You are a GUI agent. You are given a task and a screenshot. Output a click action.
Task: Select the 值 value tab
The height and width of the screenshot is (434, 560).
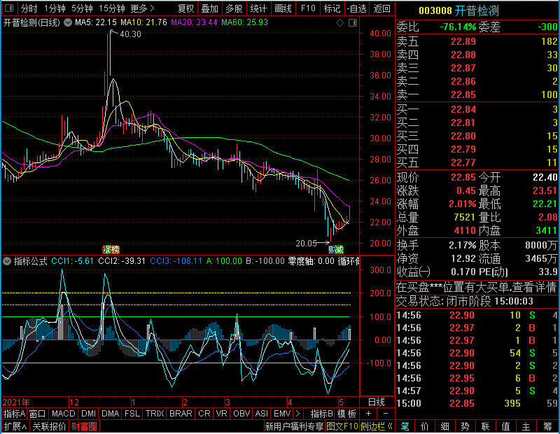505,426
